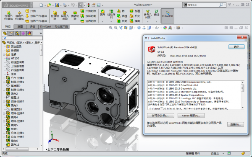The image size is (252, 157).
Task: Open the 异型孔向导 hole wizard tool
Action: coord(65,15)
